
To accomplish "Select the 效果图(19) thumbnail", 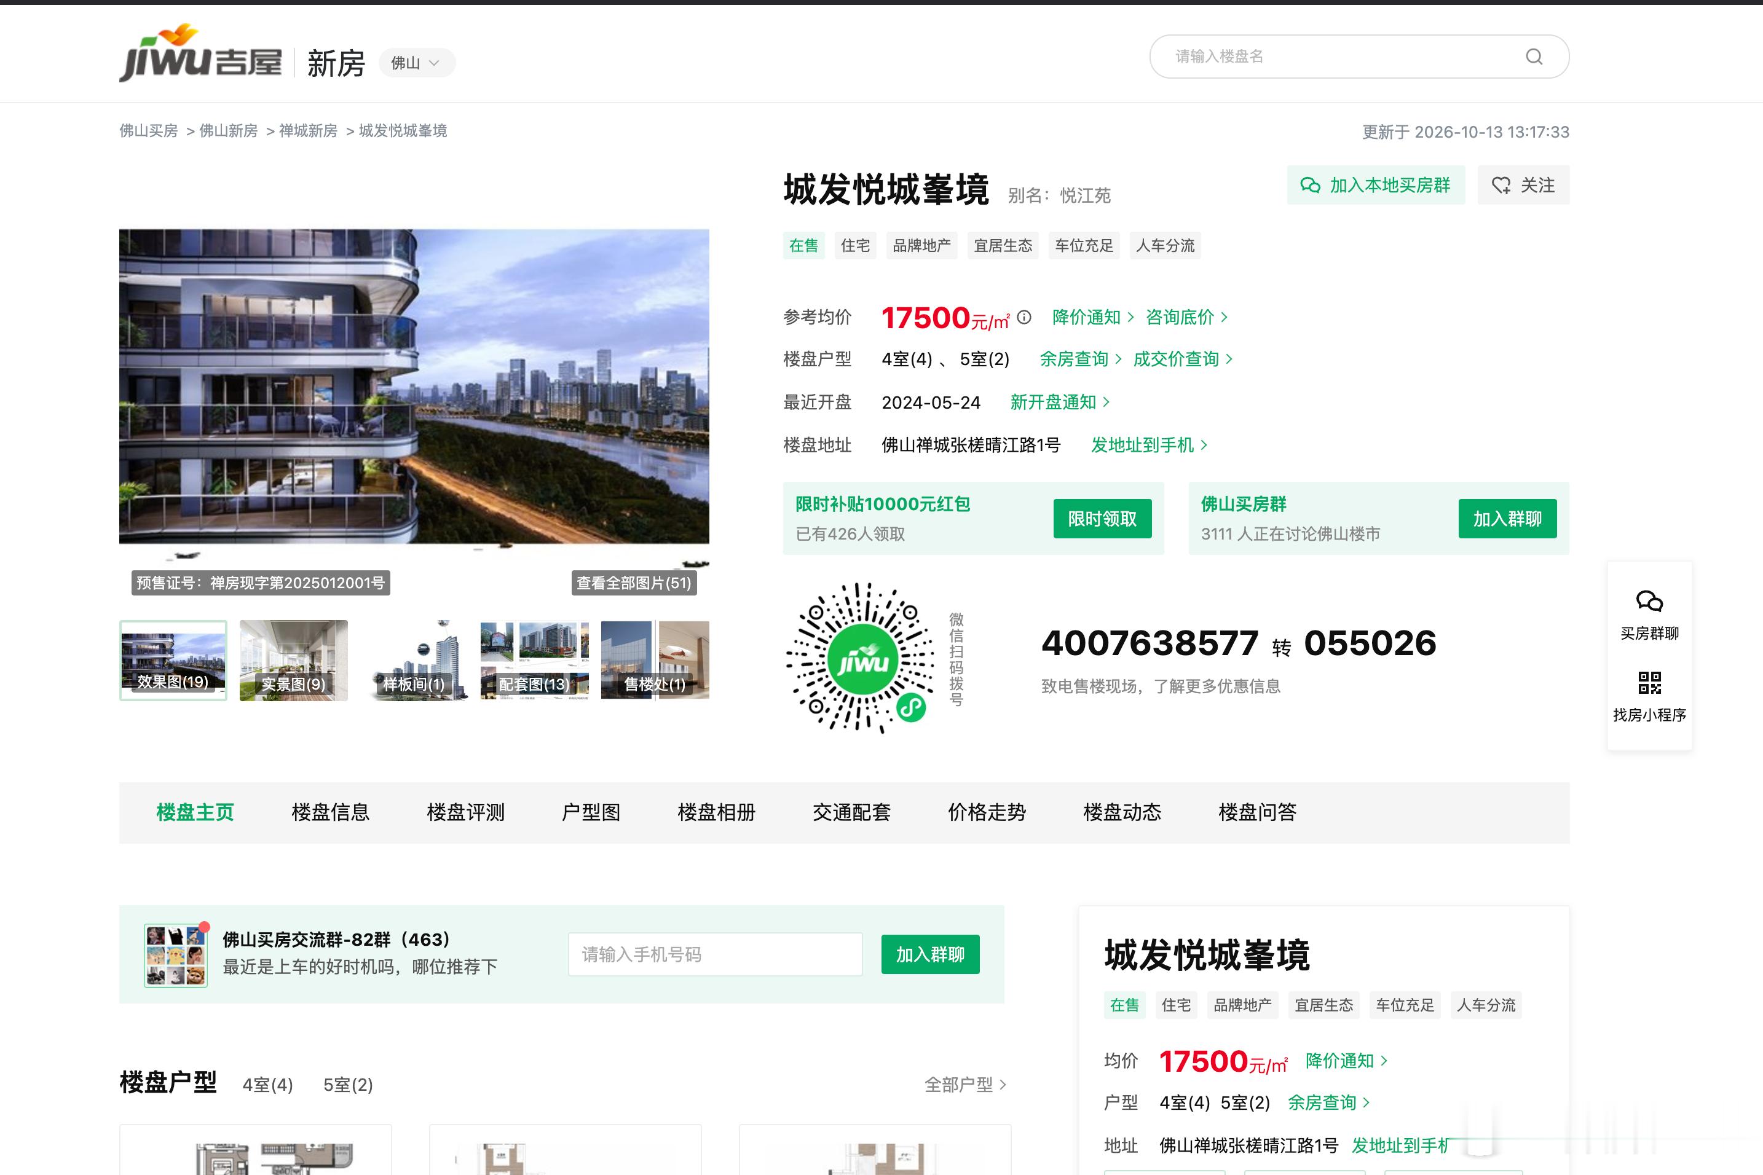I will click(x=173, y=660).
